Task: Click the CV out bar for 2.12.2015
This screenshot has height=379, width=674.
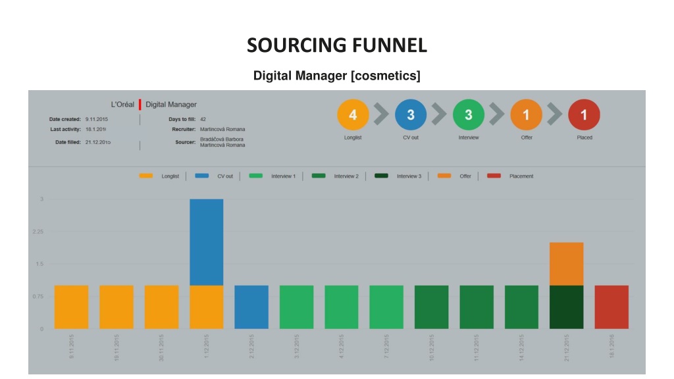Action: click(251, 307)
